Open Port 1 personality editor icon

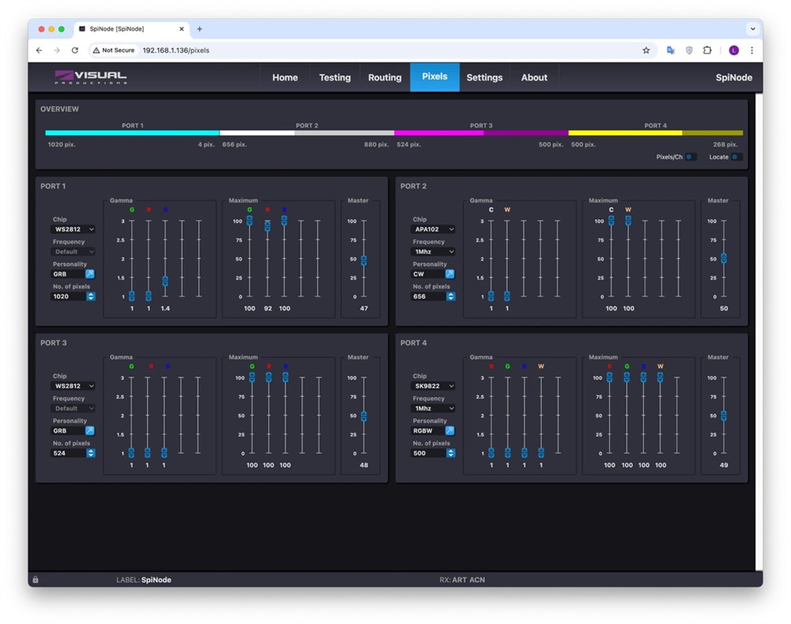89,274
